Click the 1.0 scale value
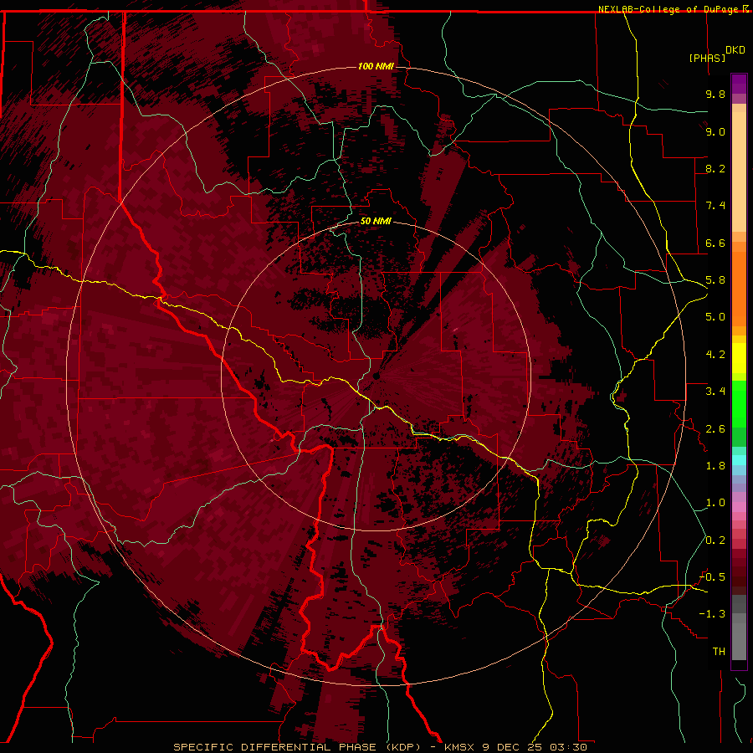This screenshot has width=753, height=753. pyautogui.click(x=715, y=503)
